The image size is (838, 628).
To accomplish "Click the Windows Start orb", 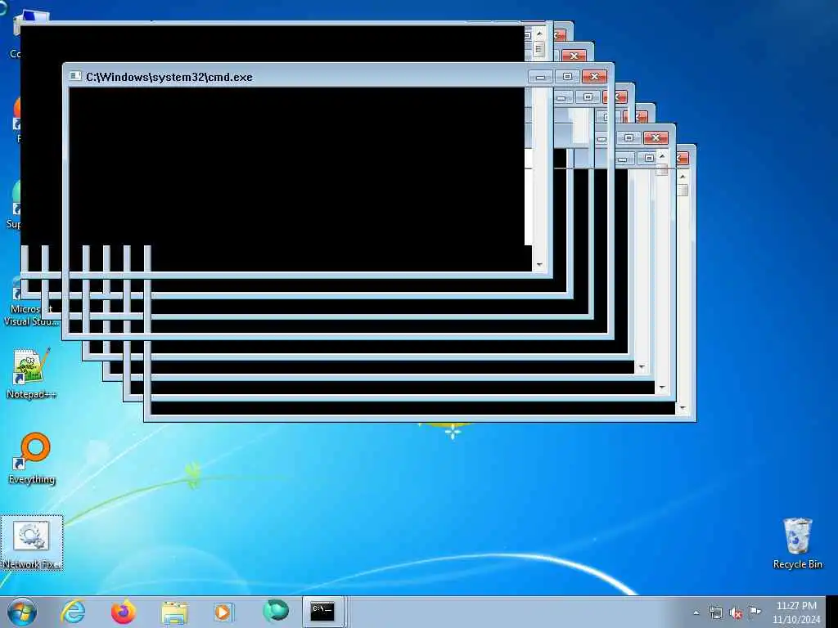I will [x=22, y=612].
